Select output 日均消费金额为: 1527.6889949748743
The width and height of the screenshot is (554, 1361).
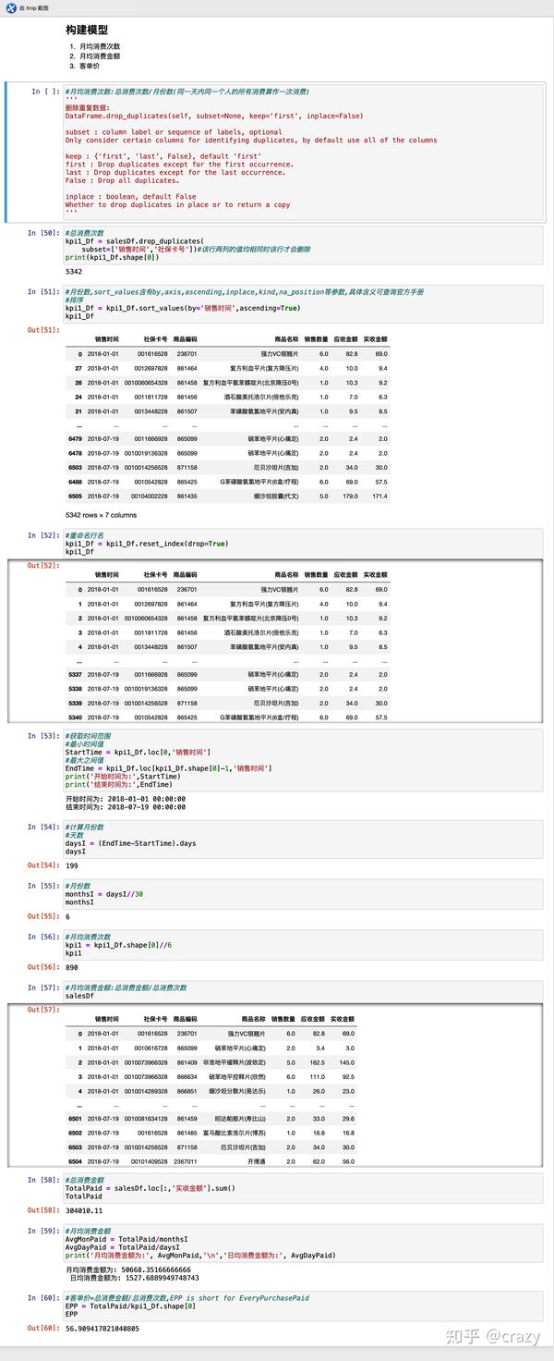(x=134, y=1278)
